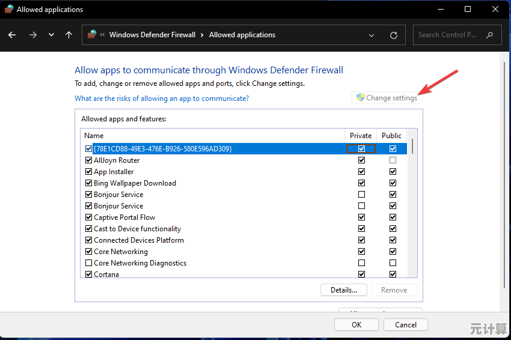Open the risks of allowing an app link

click(x=162, y=99)
